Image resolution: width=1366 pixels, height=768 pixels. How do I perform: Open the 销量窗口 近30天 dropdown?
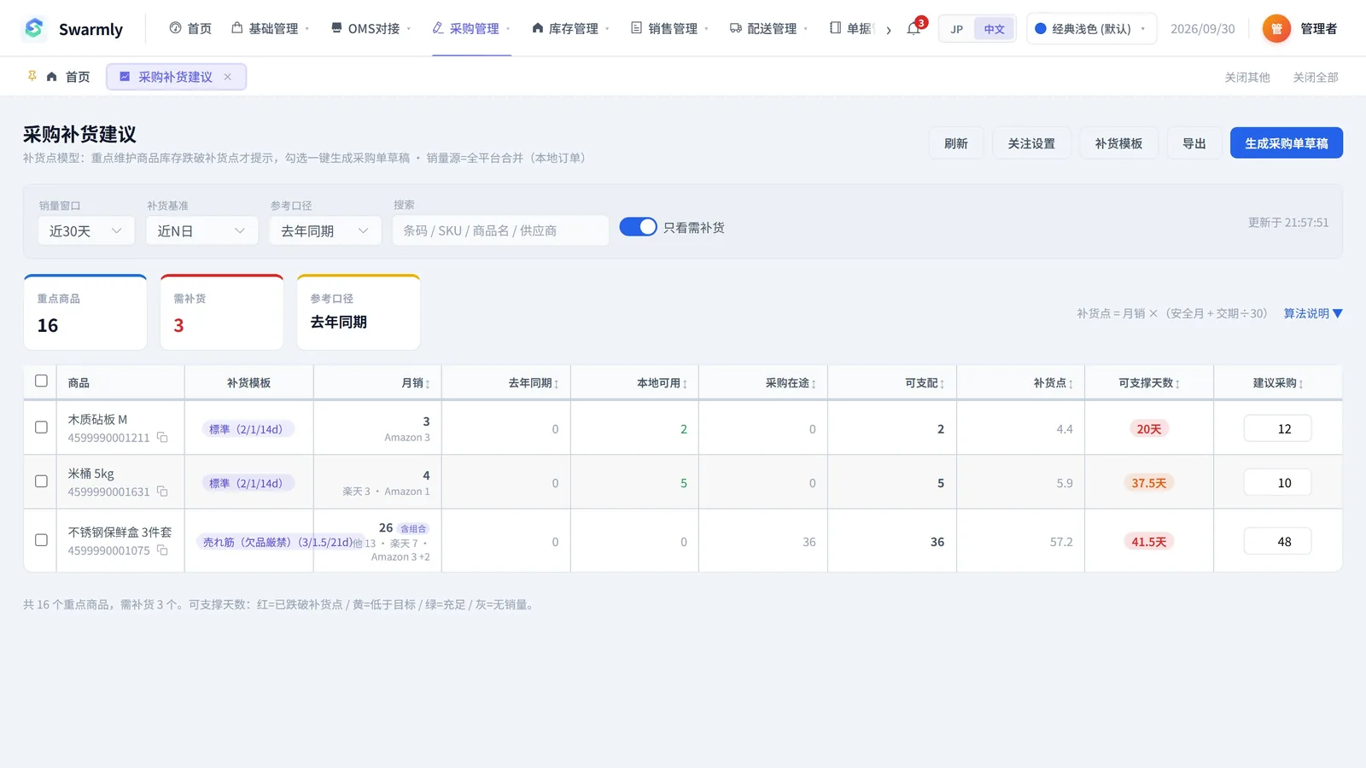pyautogui.click(x=86, y=230)
